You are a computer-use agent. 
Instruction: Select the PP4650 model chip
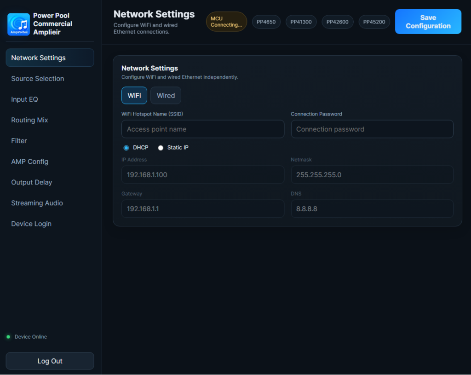[266, 22]
